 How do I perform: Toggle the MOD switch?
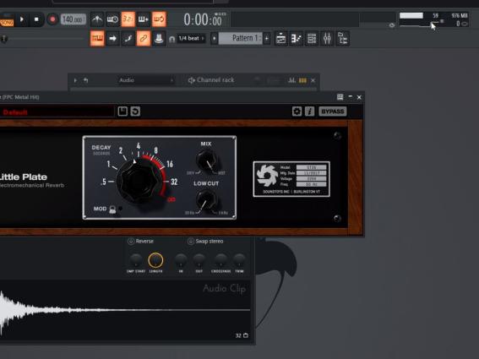tap(112, 209)
